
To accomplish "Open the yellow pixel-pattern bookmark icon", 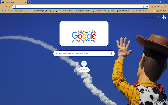I will (x=46, y=11).
